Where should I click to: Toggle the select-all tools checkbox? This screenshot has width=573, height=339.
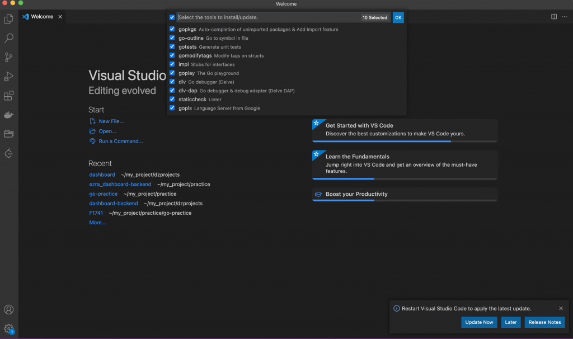(172, 17)
